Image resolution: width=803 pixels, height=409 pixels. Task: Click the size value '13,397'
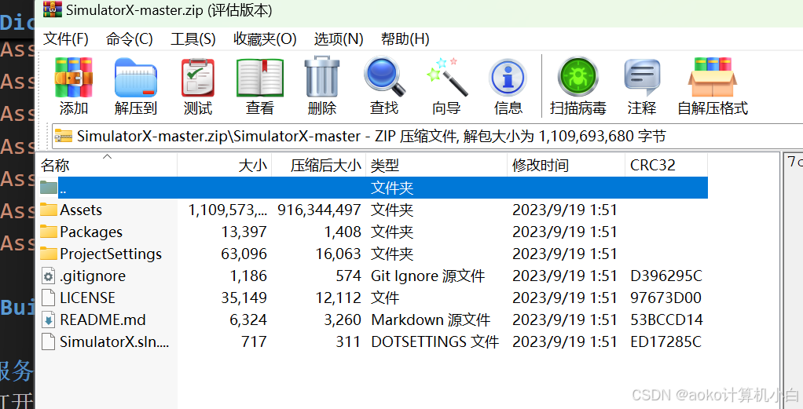tap(244, 232)
